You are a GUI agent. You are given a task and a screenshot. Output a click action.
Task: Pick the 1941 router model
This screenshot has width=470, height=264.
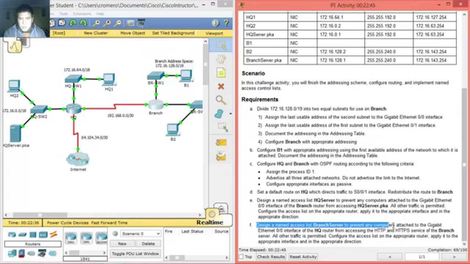click(x=86, y=238)
